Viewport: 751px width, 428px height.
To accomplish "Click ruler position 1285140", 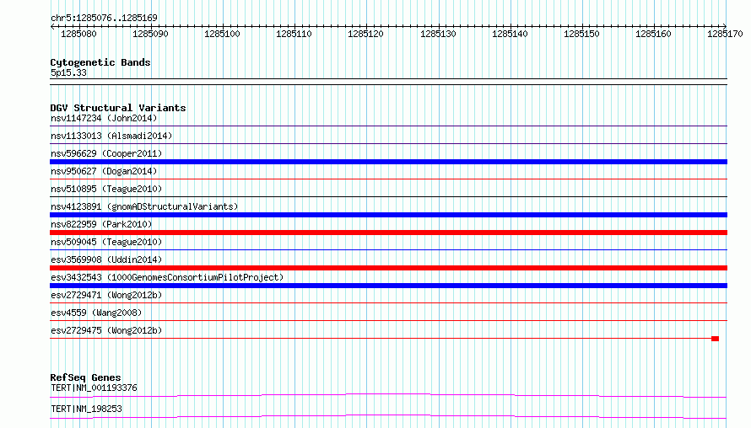I will click(510, 34).
